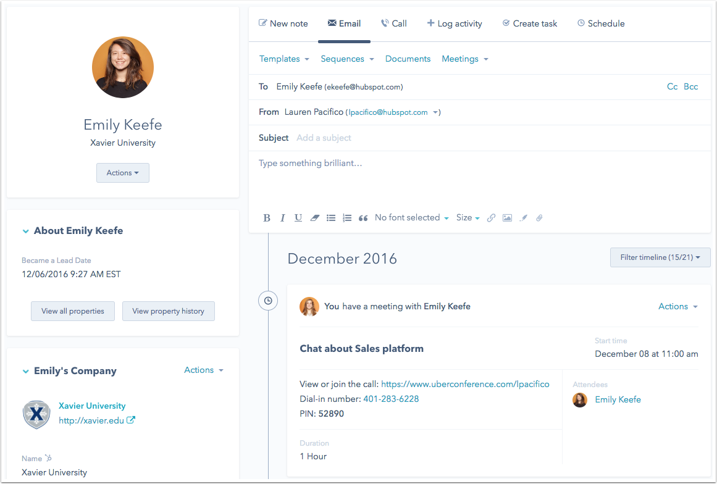Insert a blockquote in the email body
The width and height of the screenshot is (717, 484).
coord(363,217)
